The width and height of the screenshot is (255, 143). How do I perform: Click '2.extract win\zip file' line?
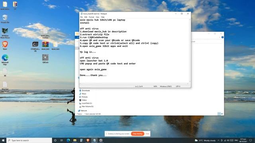click(x=94, y=35)
